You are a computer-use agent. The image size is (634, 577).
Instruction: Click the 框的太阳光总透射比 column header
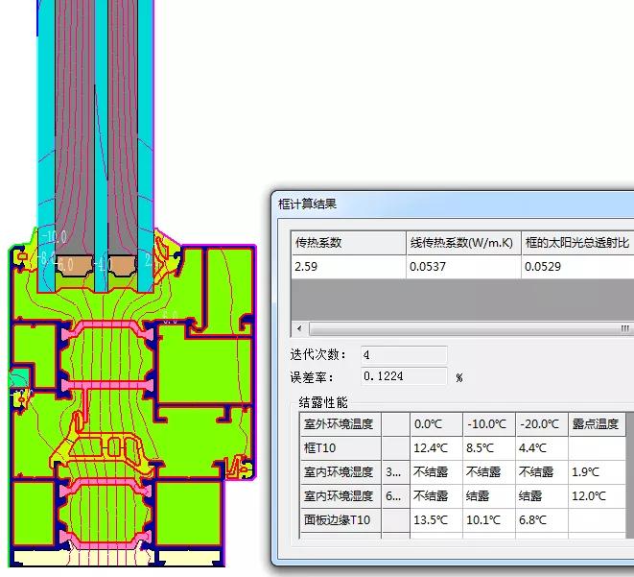pos(576,243)
